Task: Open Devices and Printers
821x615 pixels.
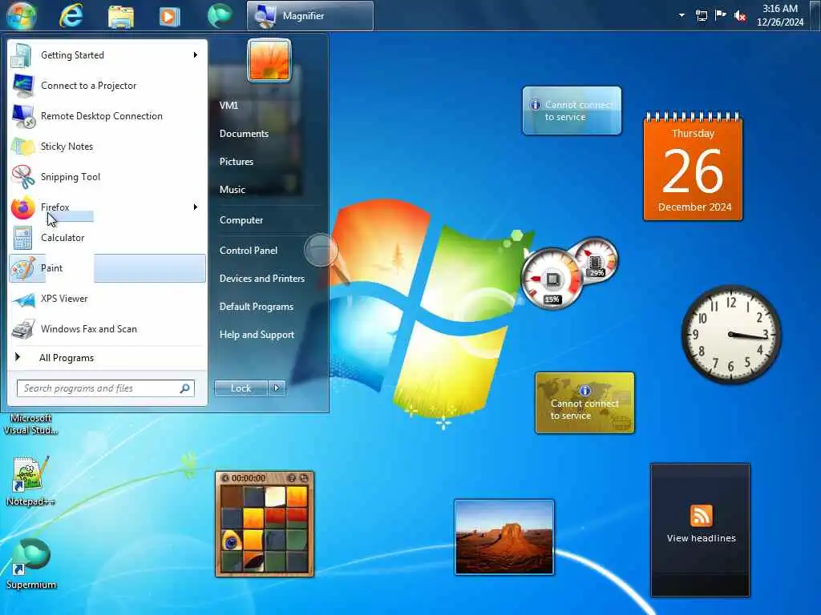Action: click(262, 278)
